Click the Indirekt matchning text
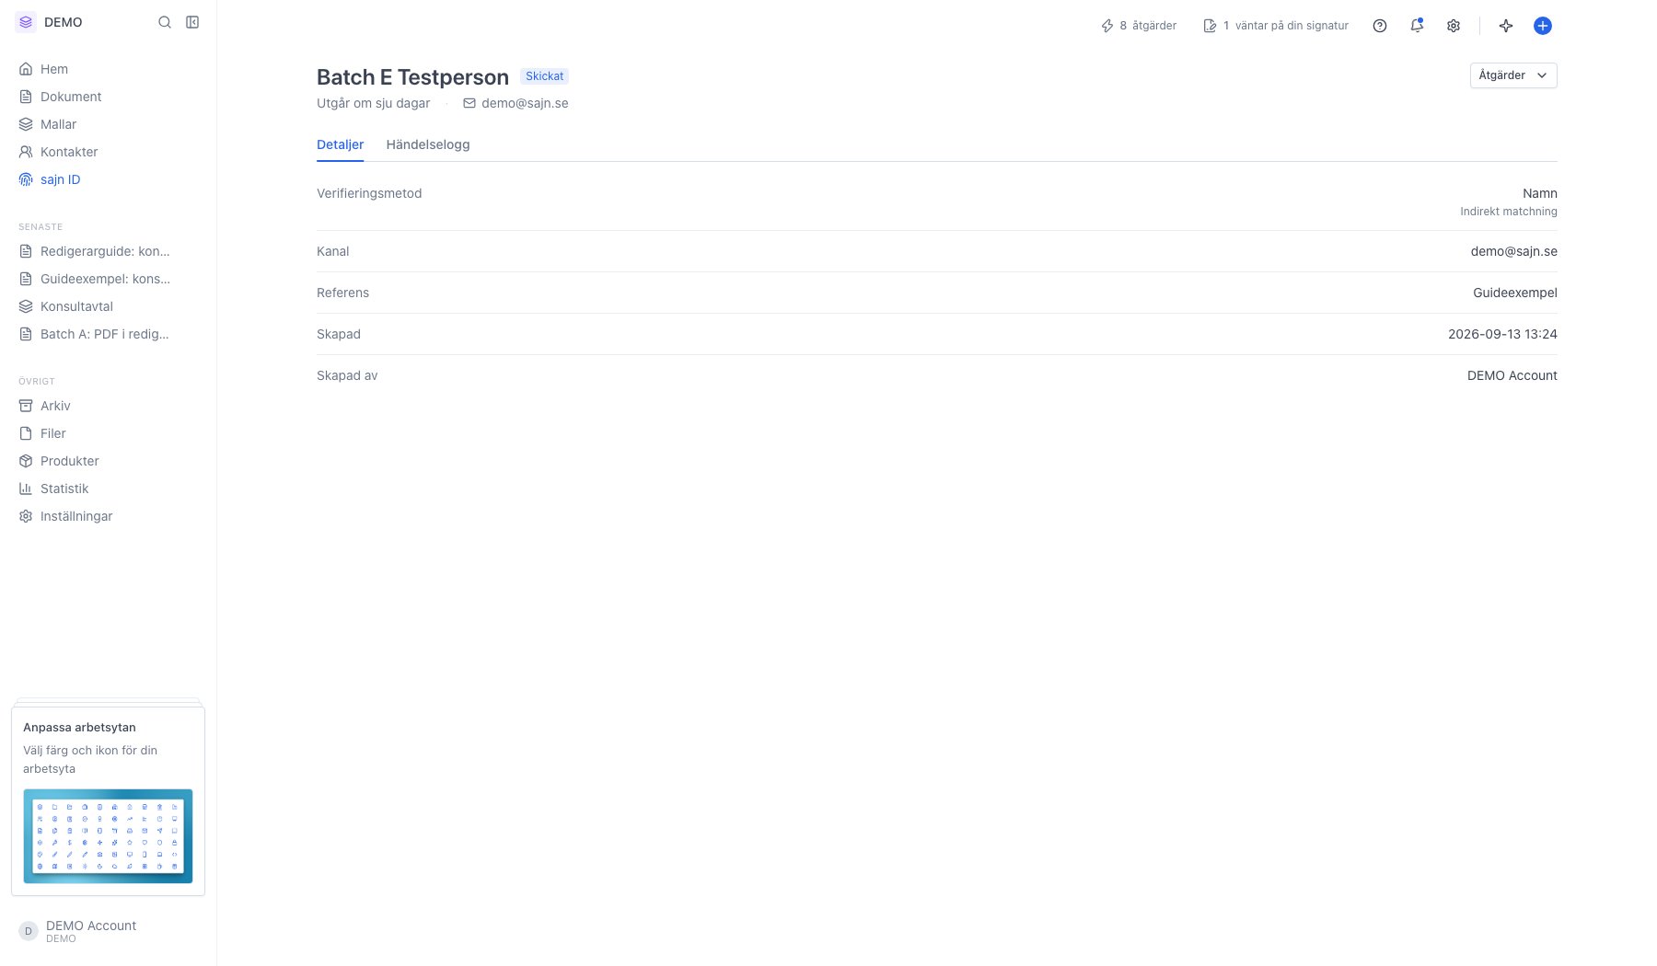This screenshot has height=966, width=1657. (x=1509, y=212)
